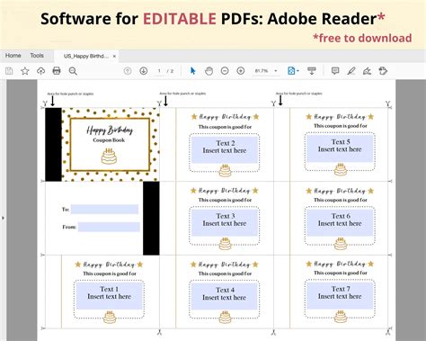Viewport: 426px width, 341px height.
Task: Go to next page with down arrow
Action: [144, 71]
